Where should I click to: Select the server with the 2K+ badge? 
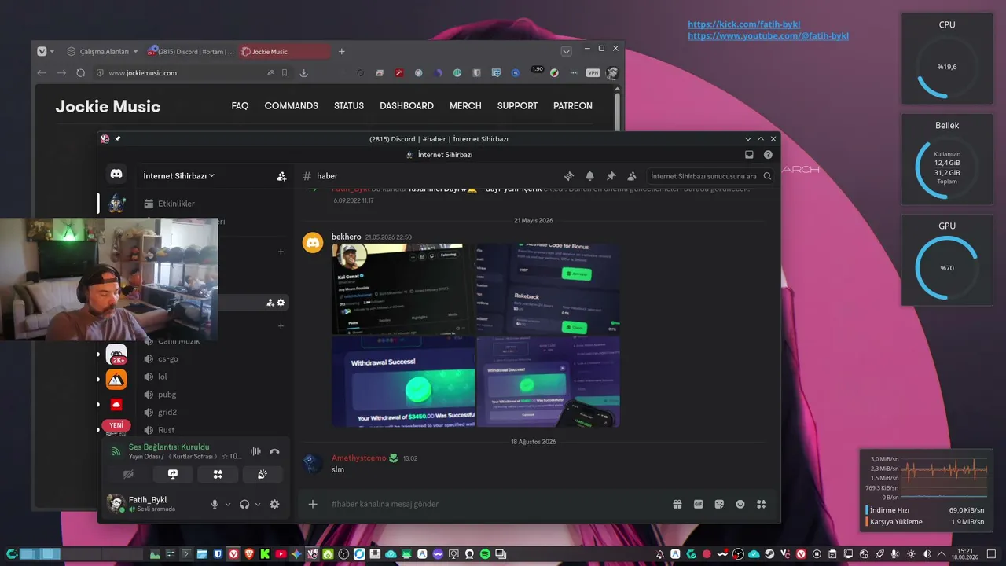tap(116, 355)
